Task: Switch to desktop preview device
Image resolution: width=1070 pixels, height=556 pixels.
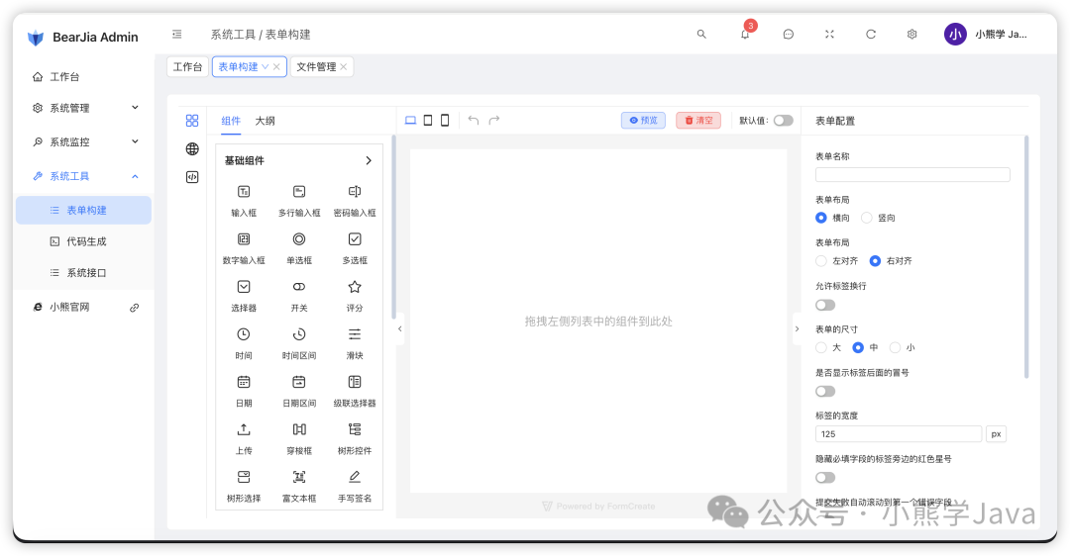Action: 410,121
